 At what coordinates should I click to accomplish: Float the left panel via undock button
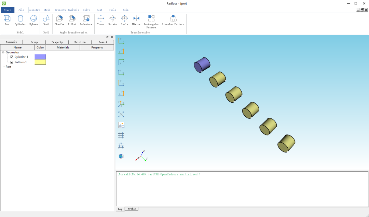[107, 37]
